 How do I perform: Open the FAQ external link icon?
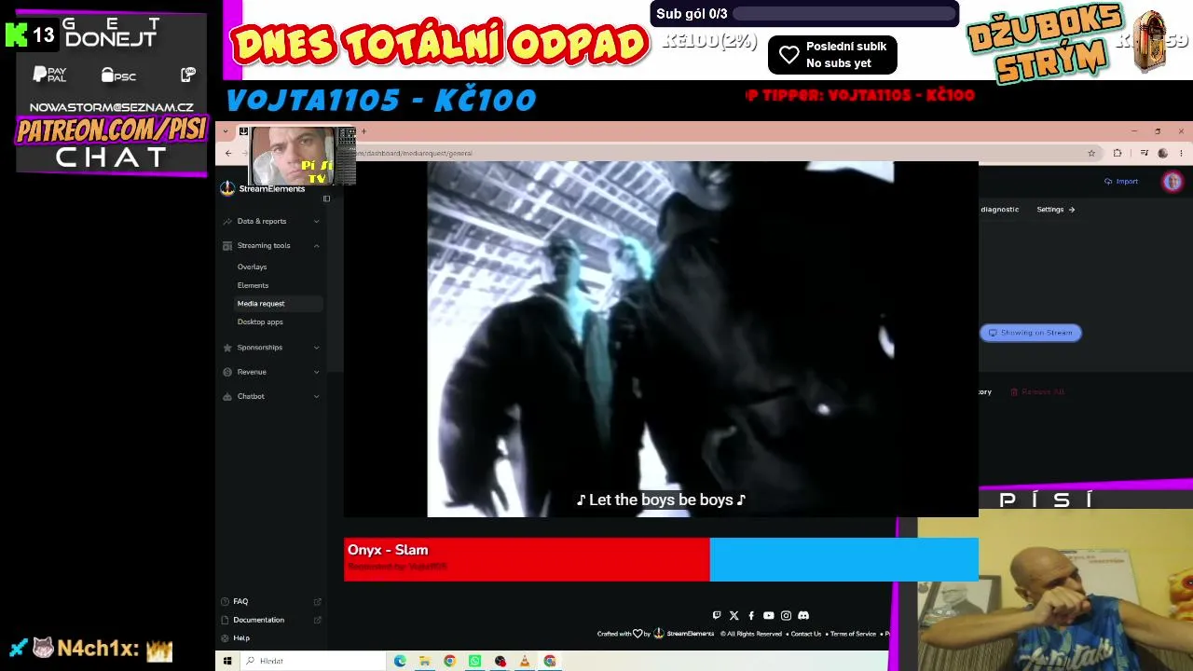317,601
